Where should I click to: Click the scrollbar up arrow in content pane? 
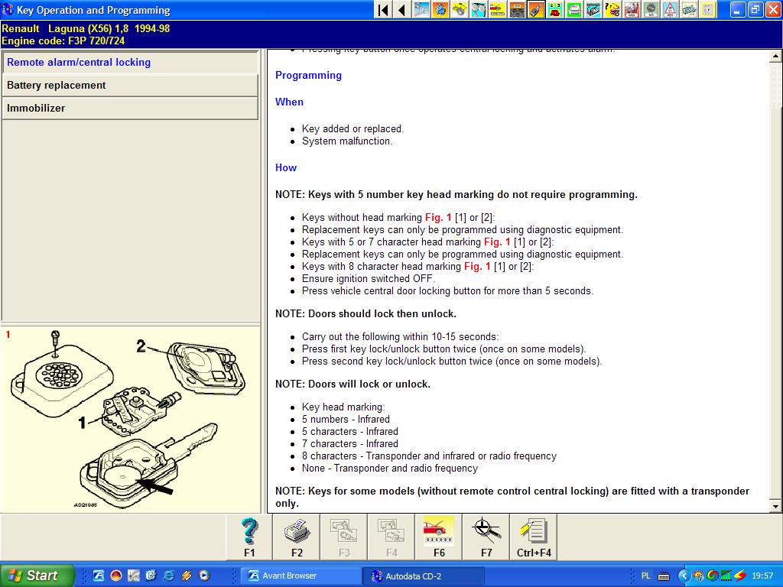pyautogui.click(x=775, y=56)
